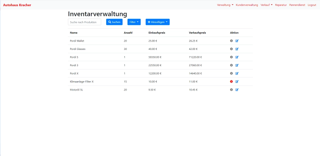
Task: View info icon for Pordi S
Action: (x=231, y=57)
